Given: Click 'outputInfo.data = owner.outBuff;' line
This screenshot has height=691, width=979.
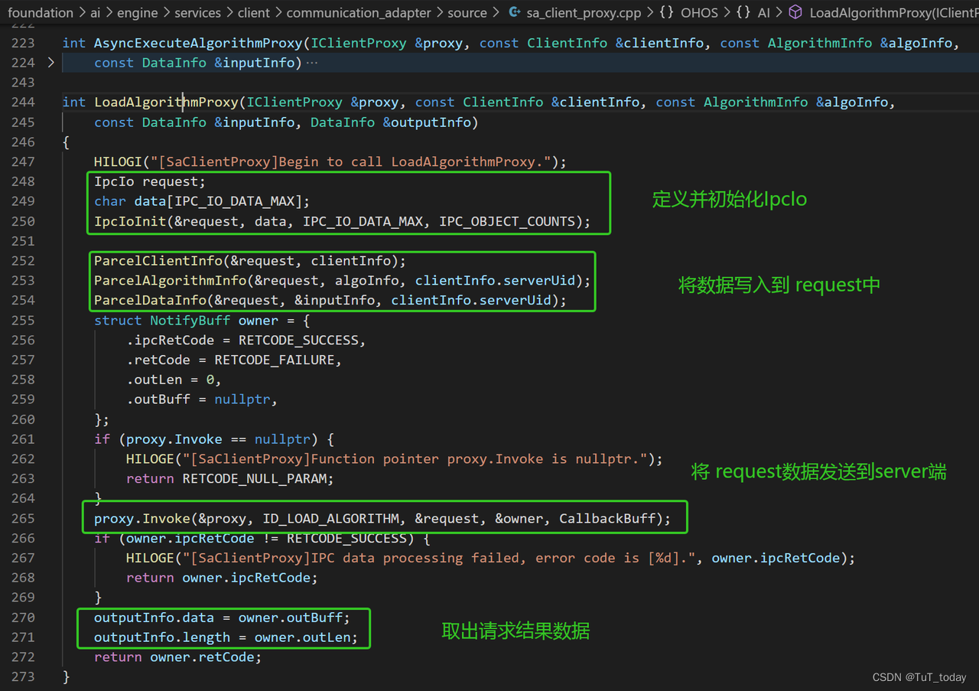Looking at the screenshot, I should (222, 618).
